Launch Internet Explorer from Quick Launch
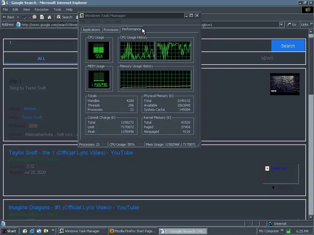Image resolution: width=314 pixels, height=235 pixels. [x=32, y=231]
